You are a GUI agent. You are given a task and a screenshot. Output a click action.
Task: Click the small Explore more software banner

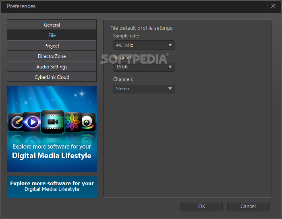52,187
